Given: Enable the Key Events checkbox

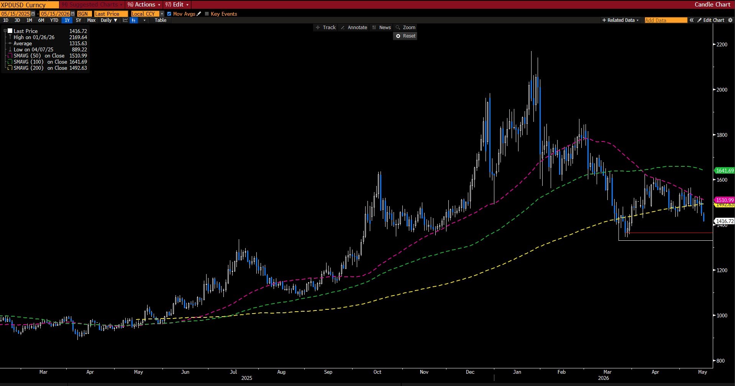Looking at the screenshot, I should (x=207, y=14).
